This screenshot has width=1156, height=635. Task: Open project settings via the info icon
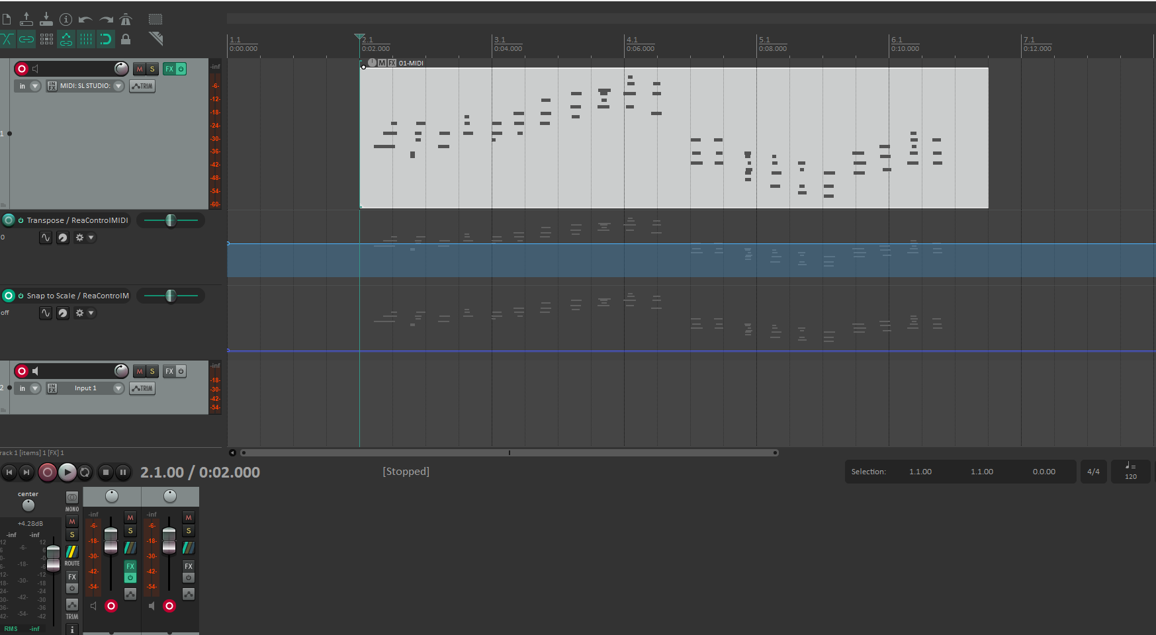(66, 19)
